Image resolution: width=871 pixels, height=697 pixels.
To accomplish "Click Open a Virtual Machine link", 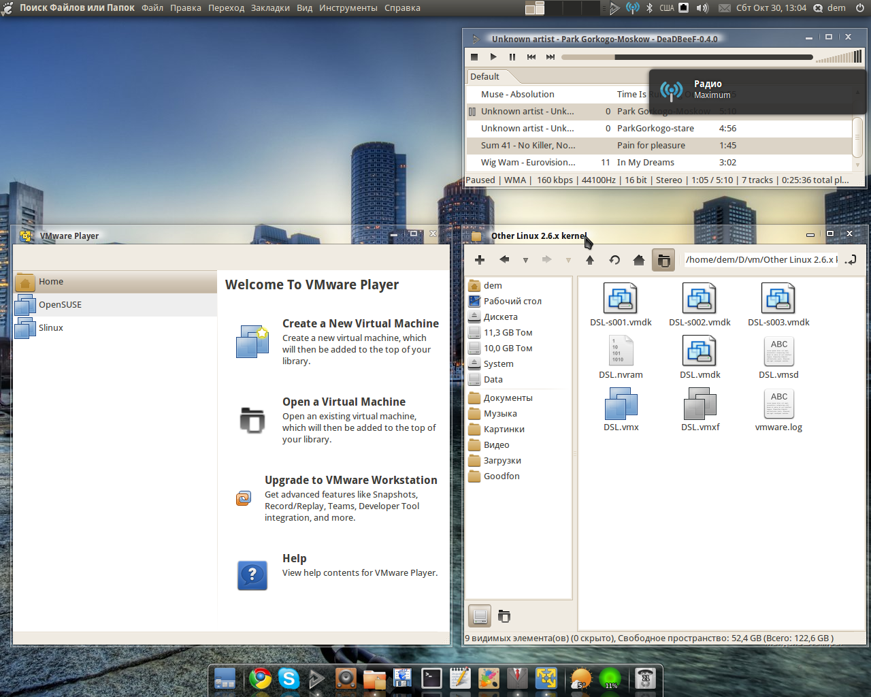I will tap(344, 402).
